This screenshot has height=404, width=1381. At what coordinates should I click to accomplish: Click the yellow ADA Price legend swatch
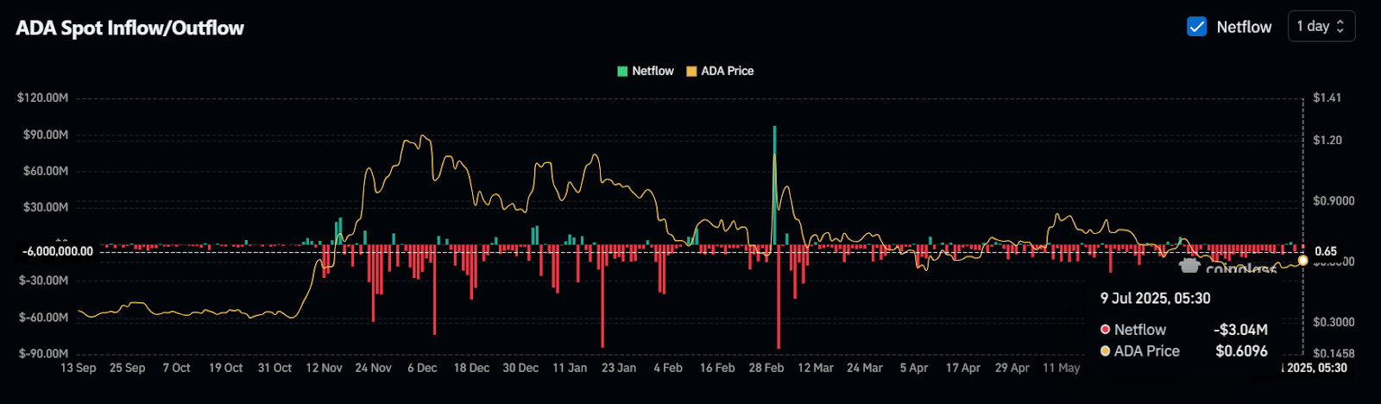(691, 72)
